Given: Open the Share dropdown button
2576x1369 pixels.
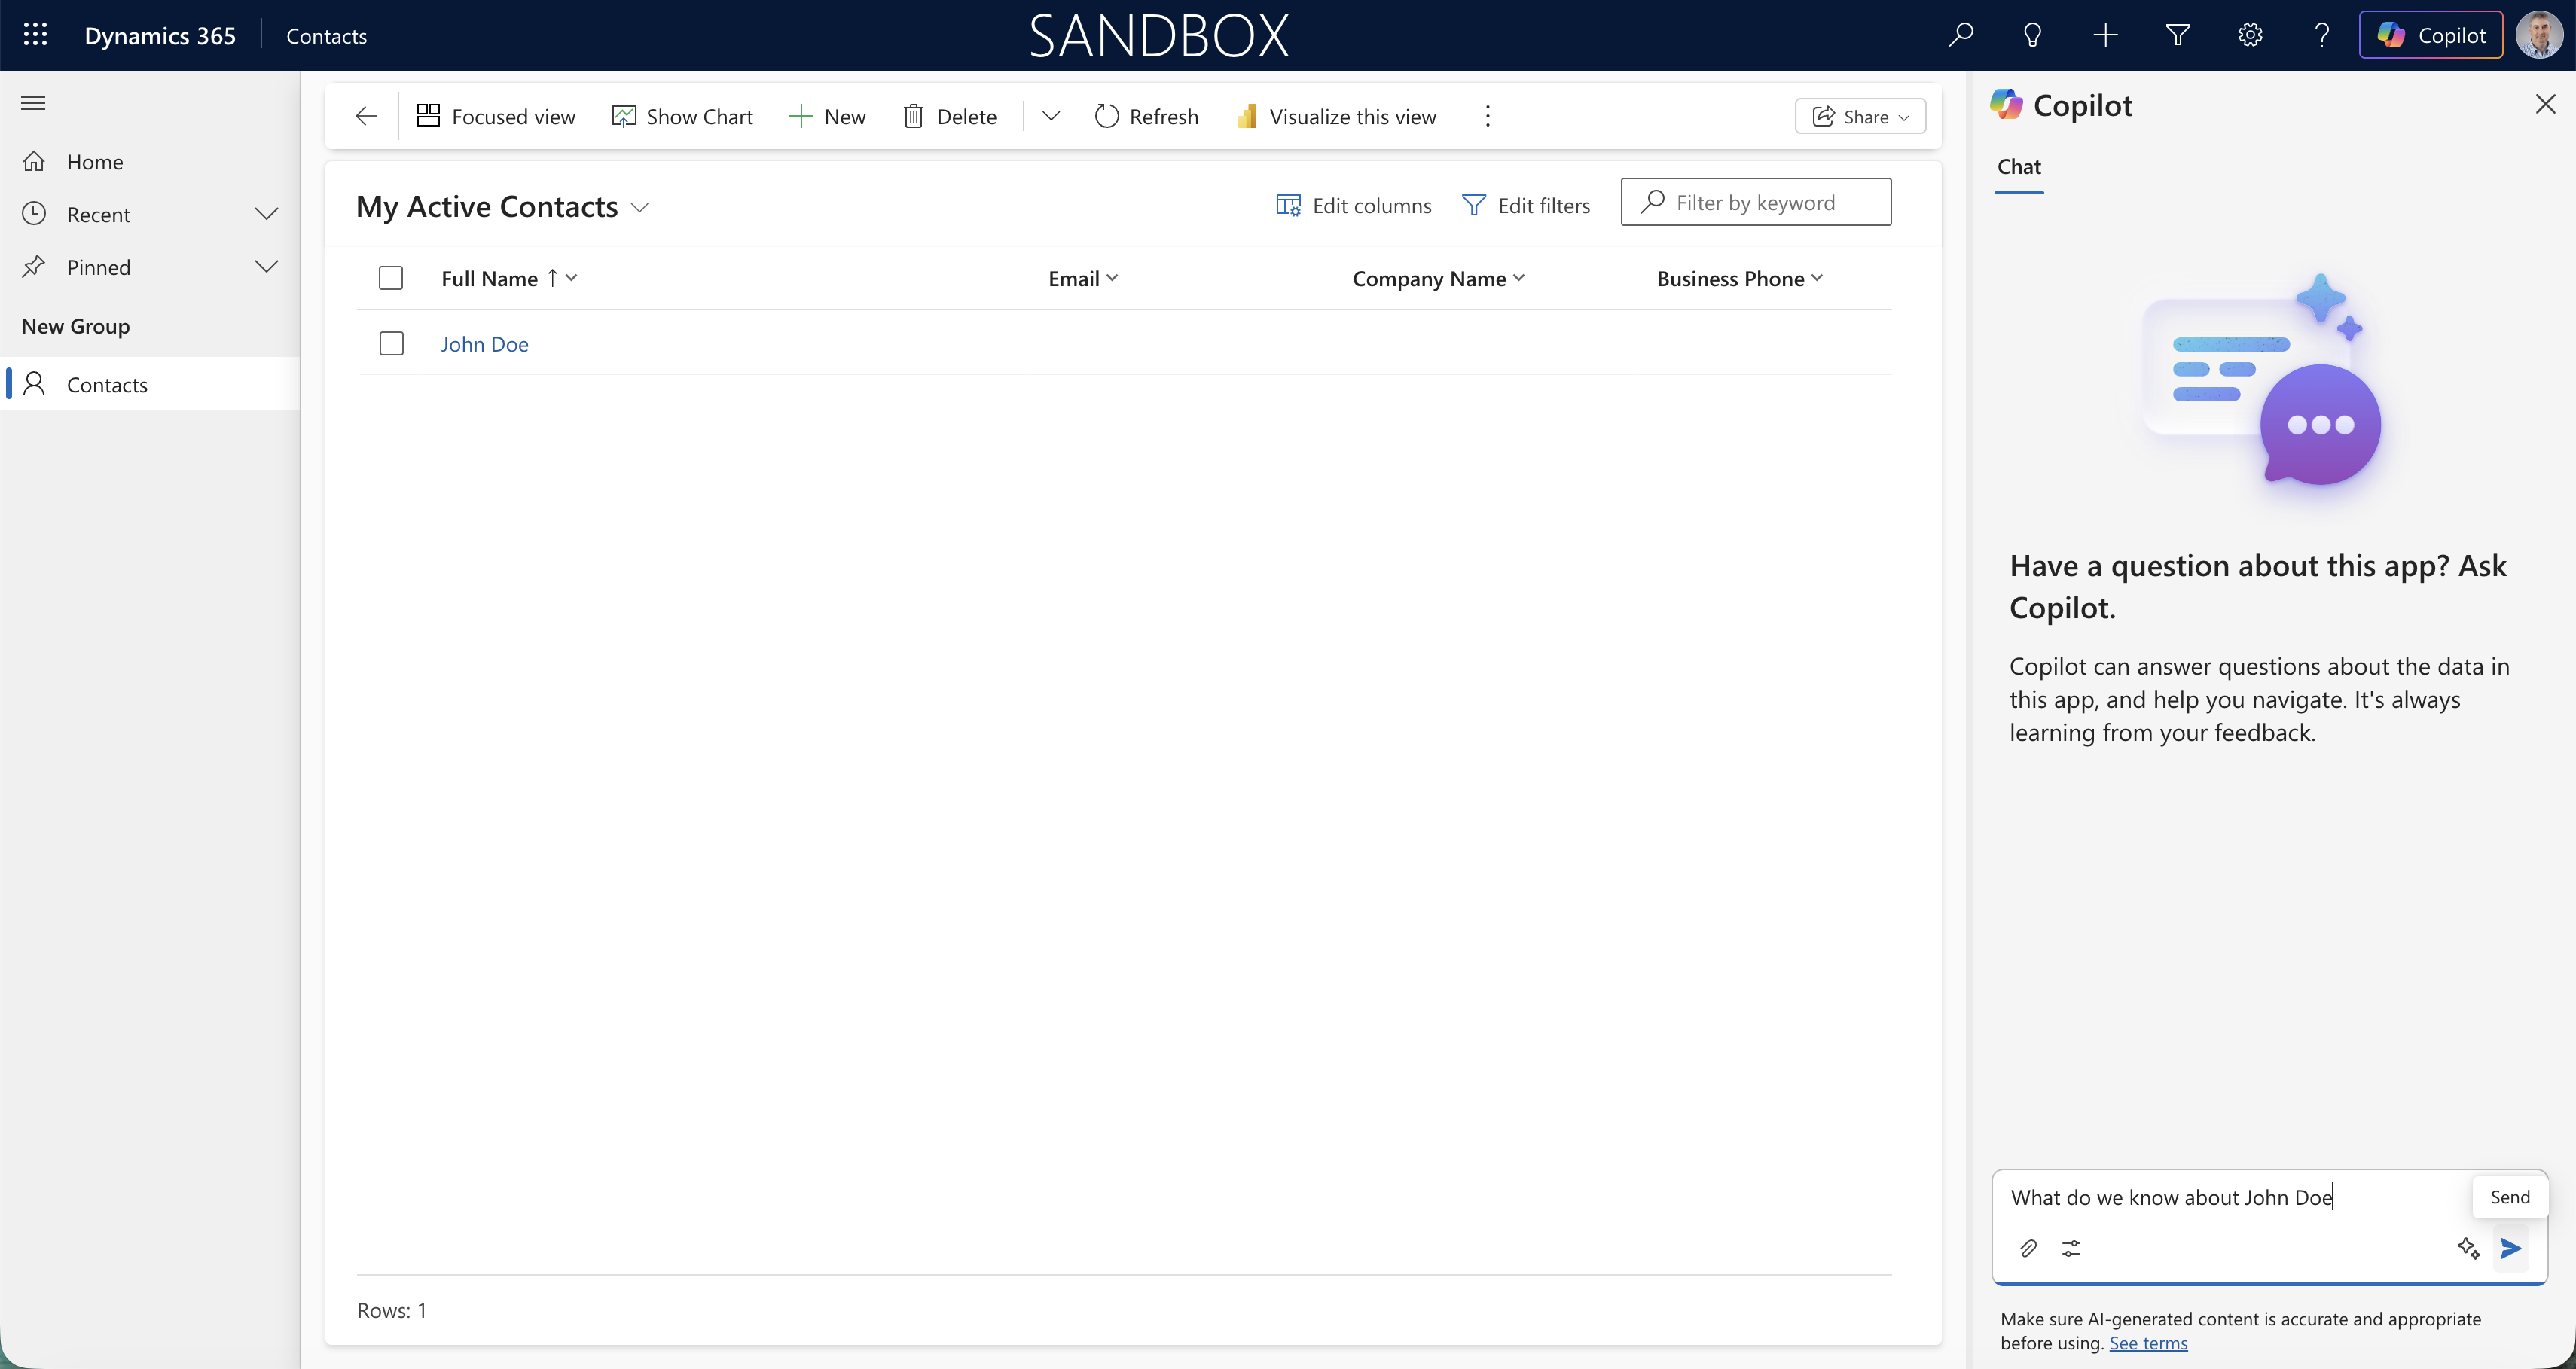Looking at the screenshot, I should (x=1859, y=116).
